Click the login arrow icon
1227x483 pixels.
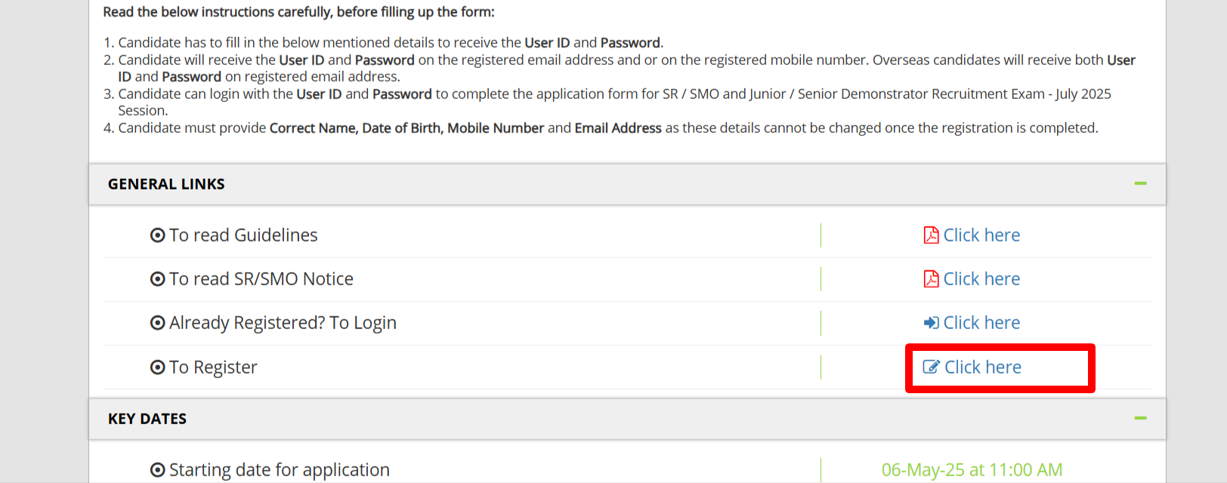(931, 323)
